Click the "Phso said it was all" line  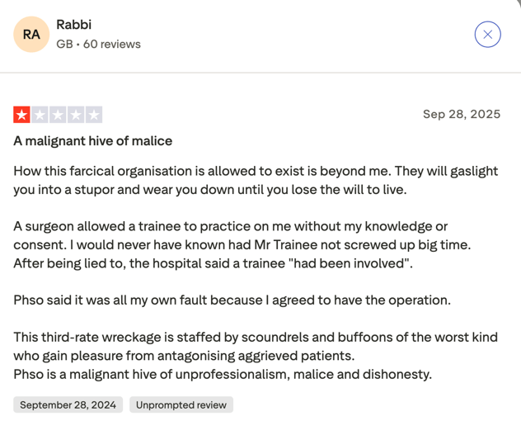click(232, 300)
